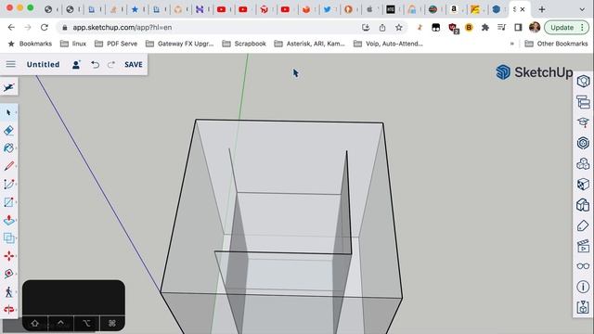Open the add collaborator icon
Viewport: 594px width, 334px height.
point(76,64)
